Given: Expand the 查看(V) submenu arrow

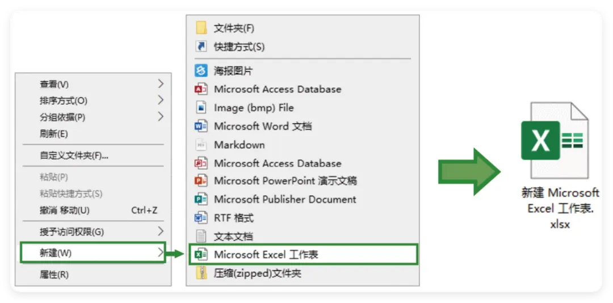Looking at the screenshot, I should point(160,83).
